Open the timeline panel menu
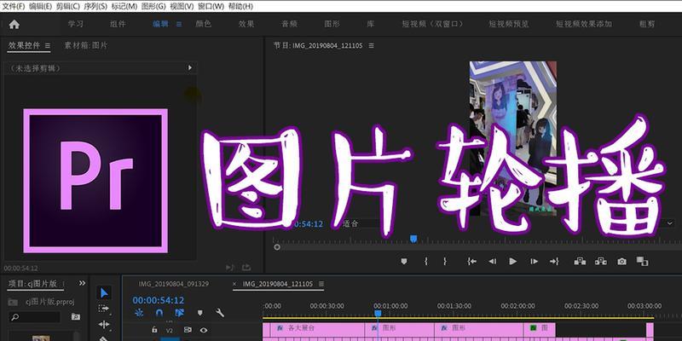This screenshot has height=341, width=682. click(321, 284)
